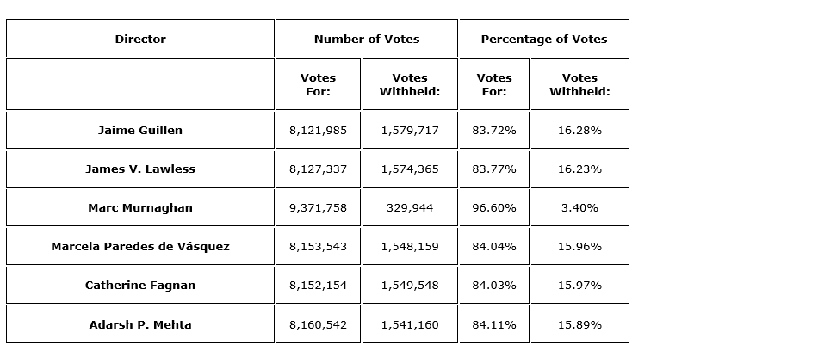
Task: Click the 16.28% withheld percentage
Action: [x=579, y=130]
